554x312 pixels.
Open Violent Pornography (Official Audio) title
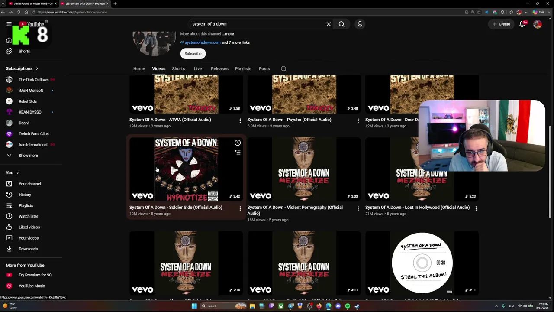point(295,210)
